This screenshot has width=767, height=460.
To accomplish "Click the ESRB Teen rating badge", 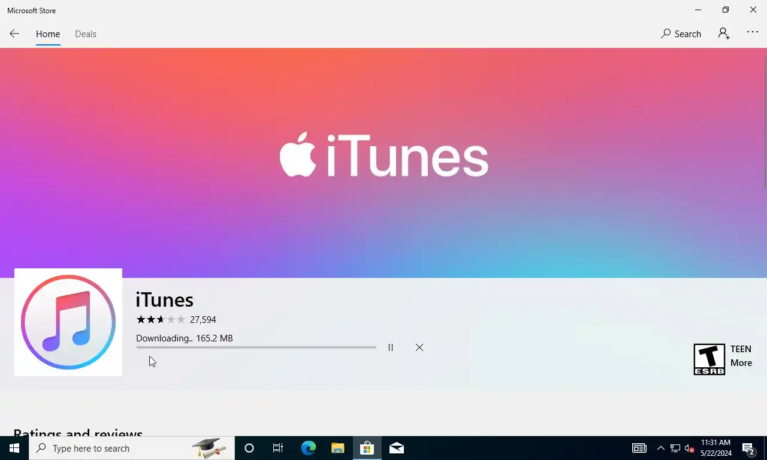I will point(709,359).
